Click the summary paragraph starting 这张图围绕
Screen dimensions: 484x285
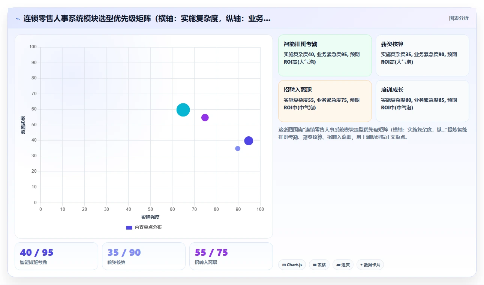click(373, 133)
